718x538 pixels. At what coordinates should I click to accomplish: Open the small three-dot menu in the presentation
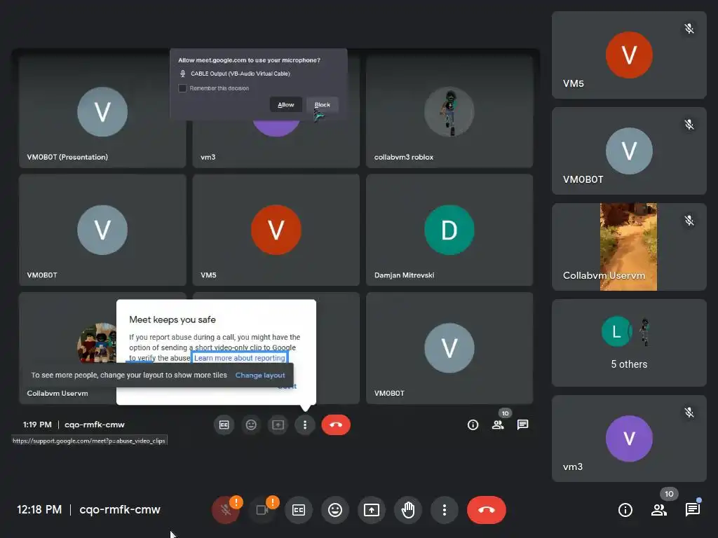click(x=305, y=425)
